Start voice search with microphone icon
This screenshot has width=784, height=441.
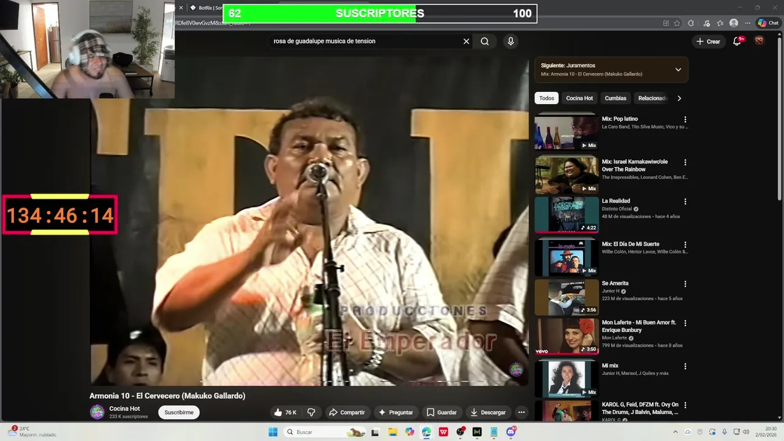pos(511,41)
